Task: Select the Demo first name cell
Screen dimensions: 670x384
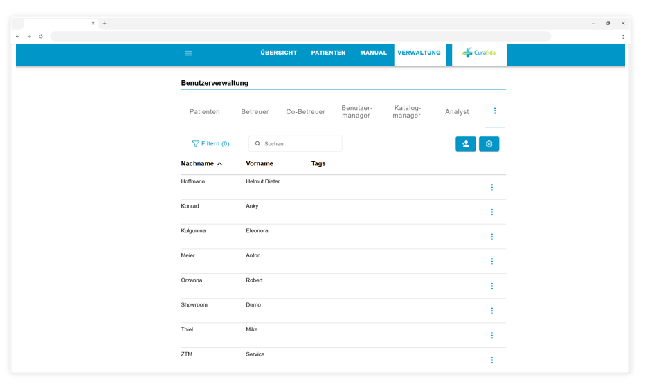Action: point(253,305)
